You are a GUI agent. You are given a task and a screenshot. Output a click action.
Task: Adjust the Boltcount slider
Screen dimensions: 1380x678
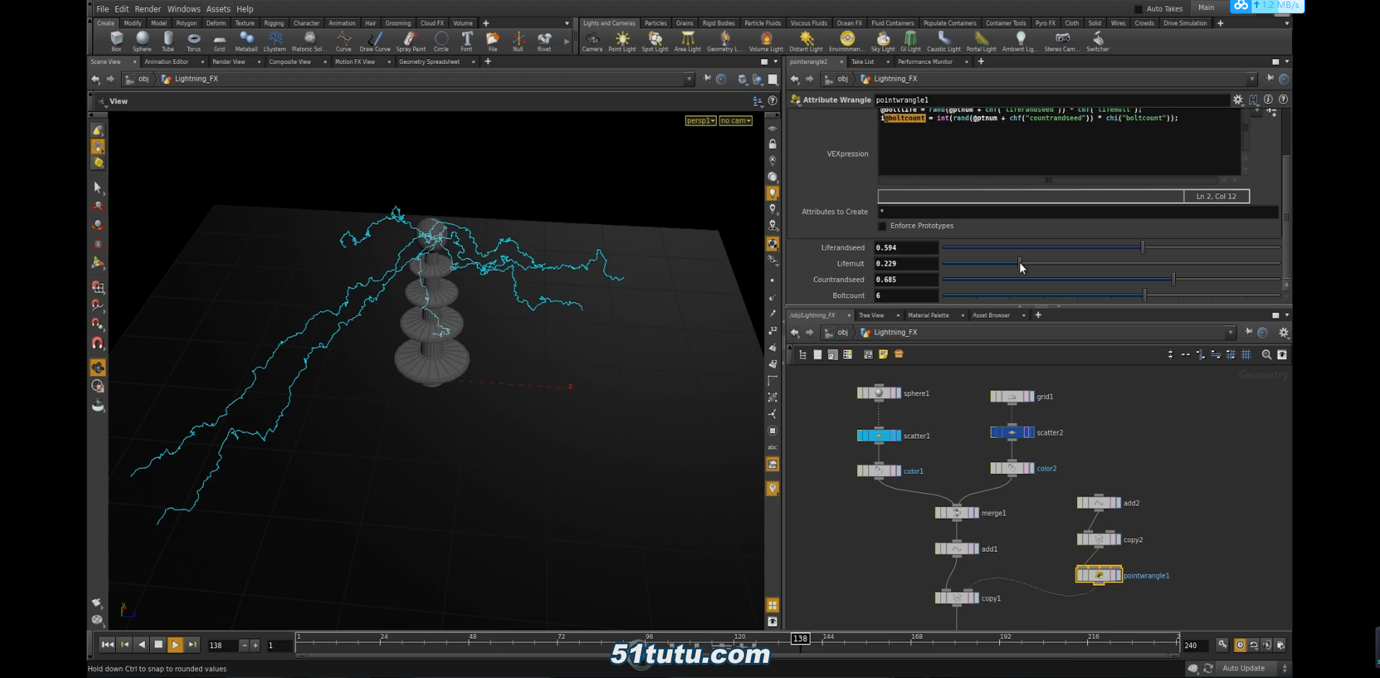point(1110,295)
